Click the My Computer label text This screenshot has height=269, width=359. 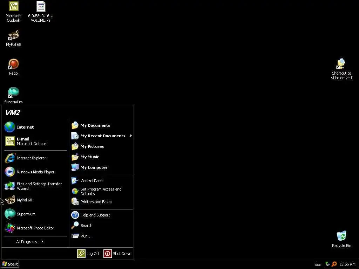click(94, 167)
